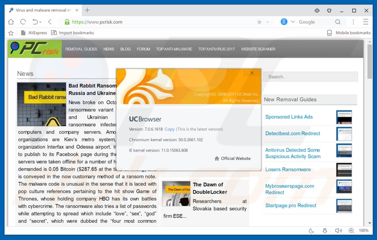Viewport: 377px width, 240px height.
Task: Open Mybrowserspage.com Redirect guide
Action: pos(290,189)
